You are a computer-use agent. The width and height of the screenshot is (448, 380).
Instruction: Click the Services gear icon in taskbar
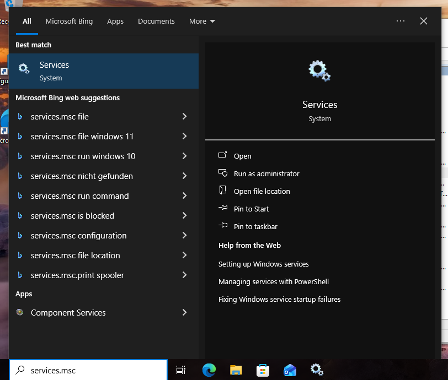click(x=317, y=370)
